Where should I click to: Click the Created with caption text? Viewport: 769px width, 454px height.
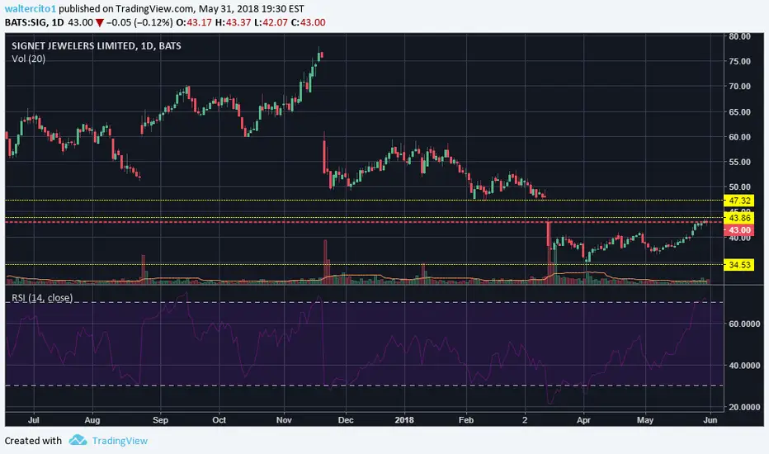(33, 441)
